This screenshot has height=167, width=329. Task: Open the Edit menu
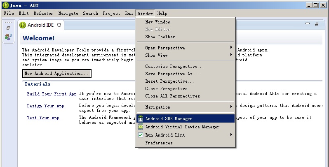24,14
